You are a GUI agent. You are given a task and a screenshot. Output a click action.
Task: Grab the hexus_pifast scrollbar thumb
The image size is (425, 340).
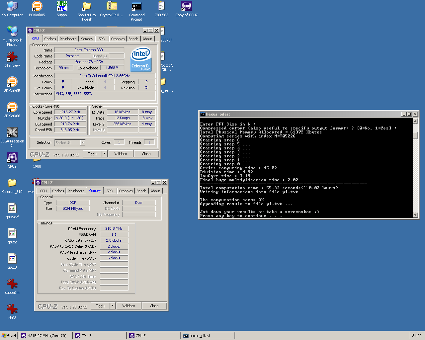(x=415, y=135)
